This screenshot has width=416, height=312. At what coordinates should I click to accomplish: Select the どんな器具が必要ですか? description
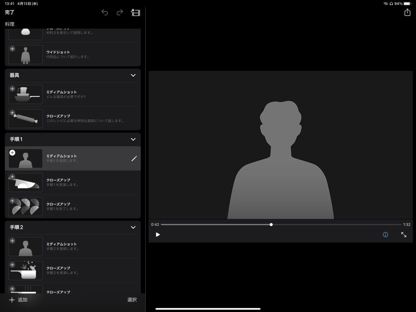click(66, 97)
